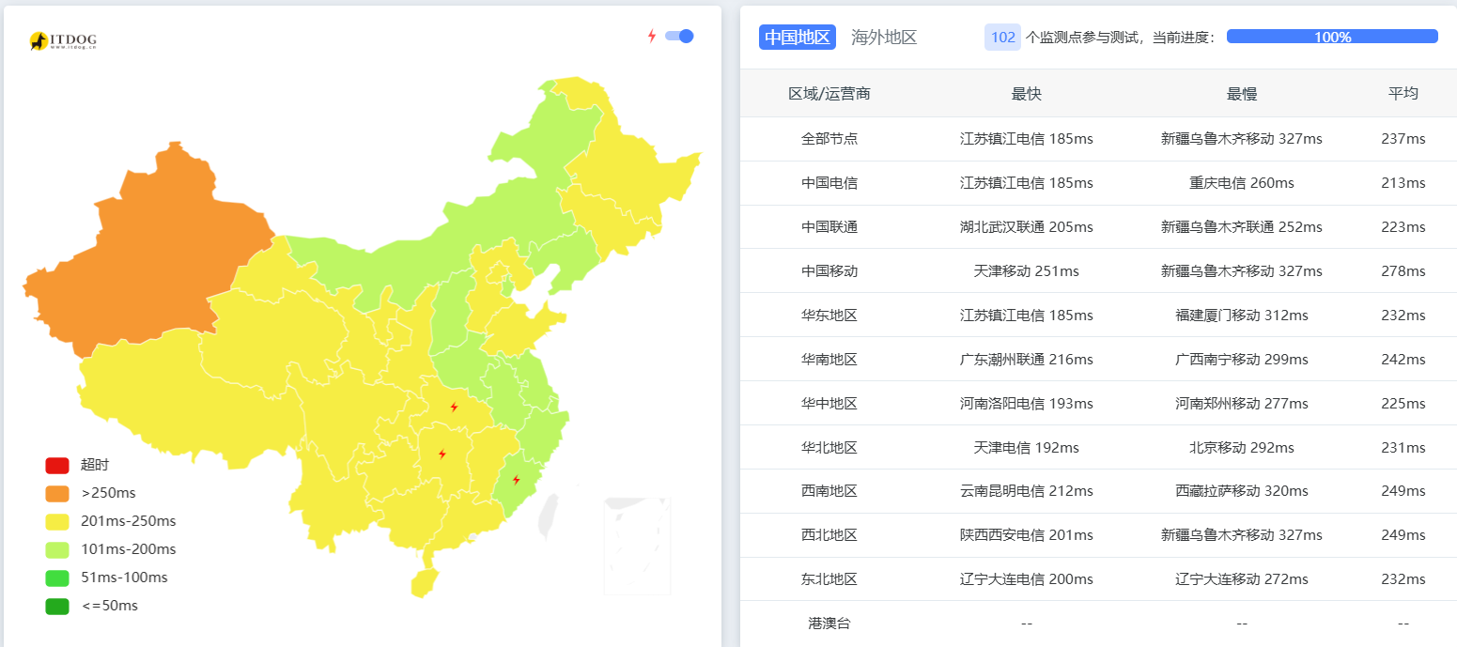This screenshot has width=1457, height=647.
Task: Click the 102 monitoring points badge
Action: [x=1002, y=37]
